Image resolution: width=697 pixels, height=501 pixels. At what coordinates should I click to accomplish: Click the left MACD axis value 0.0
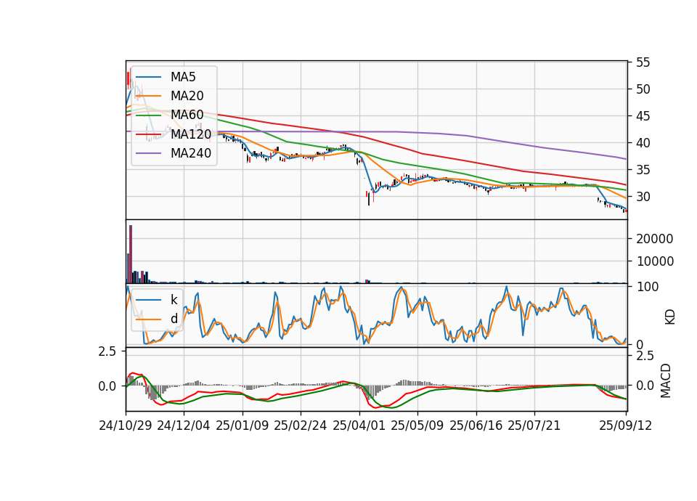[107, 386]
